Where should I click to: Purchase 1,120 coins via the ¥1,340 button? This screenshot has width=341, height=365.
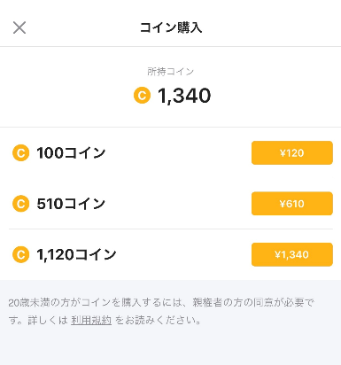[x=292, y=254]
